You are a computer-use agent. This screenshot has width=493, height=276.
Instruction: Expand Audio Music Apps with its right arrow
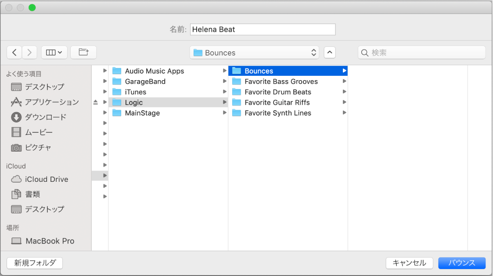tap(224, 71)
